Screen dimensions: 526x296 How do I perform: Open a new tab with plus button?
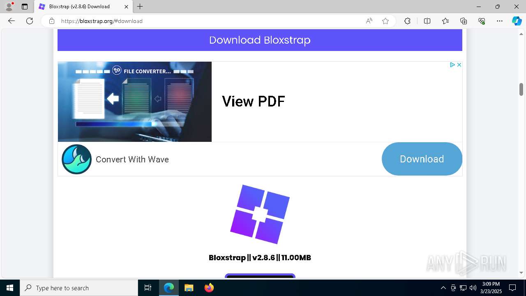coord(140,7)
